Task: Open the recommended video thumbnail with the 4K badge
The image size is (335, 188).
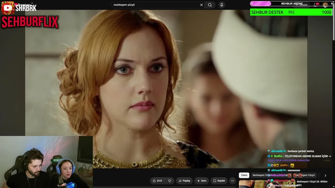Action: click(267, 184)
